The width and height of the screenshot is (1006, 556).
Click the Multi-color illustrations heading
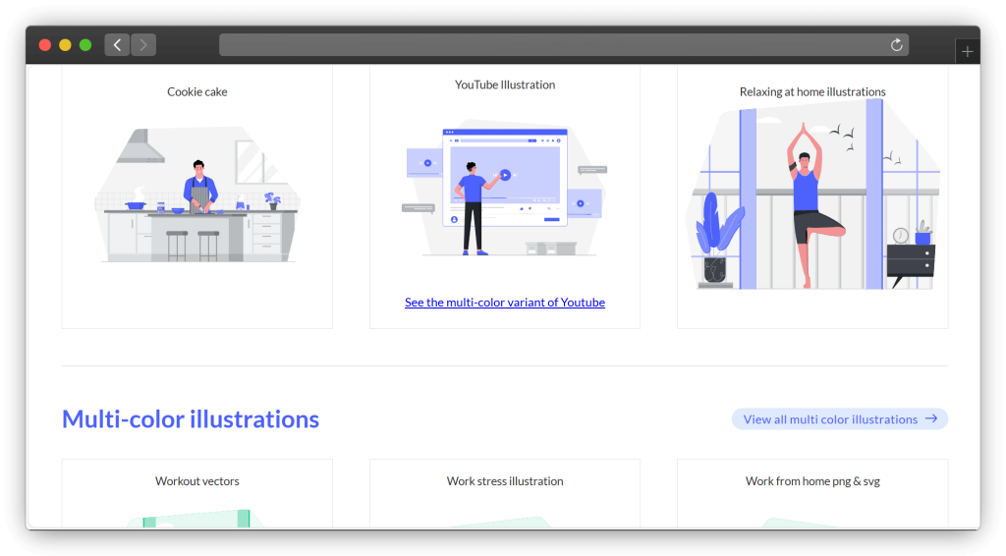(x=191, y=419)
